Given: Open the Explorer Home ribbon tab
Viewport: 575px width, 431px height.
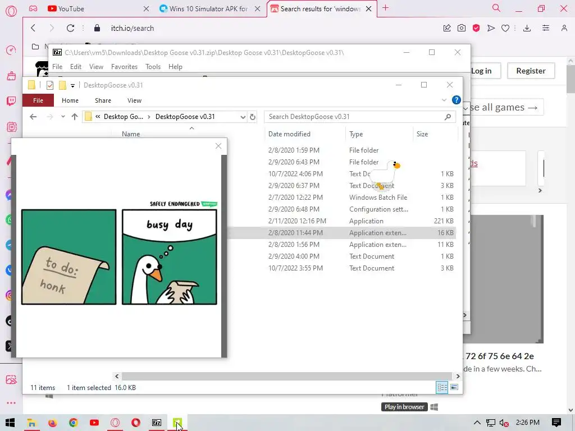Looking at the screenshot, I should 70,100.
